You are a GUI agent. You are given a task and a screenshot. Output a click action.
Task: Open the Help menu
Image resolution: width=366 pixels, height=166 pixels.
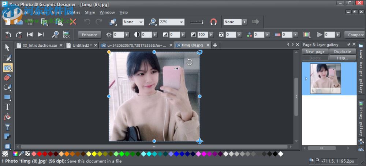tap(124, 12)
